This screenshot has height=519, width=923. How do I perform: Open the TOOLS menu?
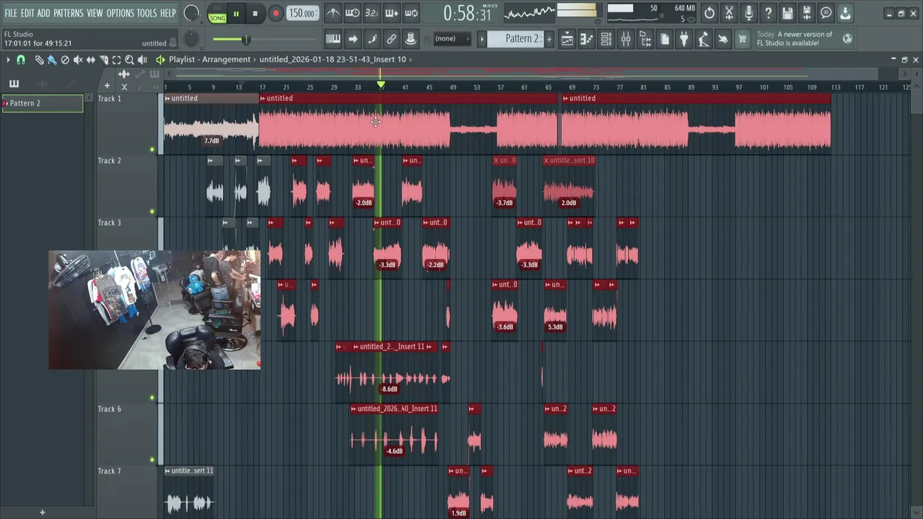click(x=146, y=13)
